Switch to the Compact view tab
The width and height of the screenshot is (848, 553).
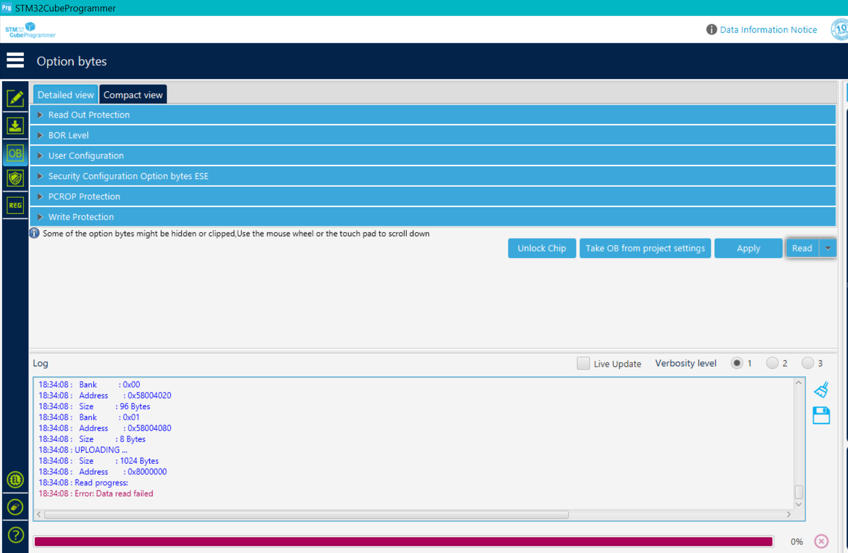(133, 95)
